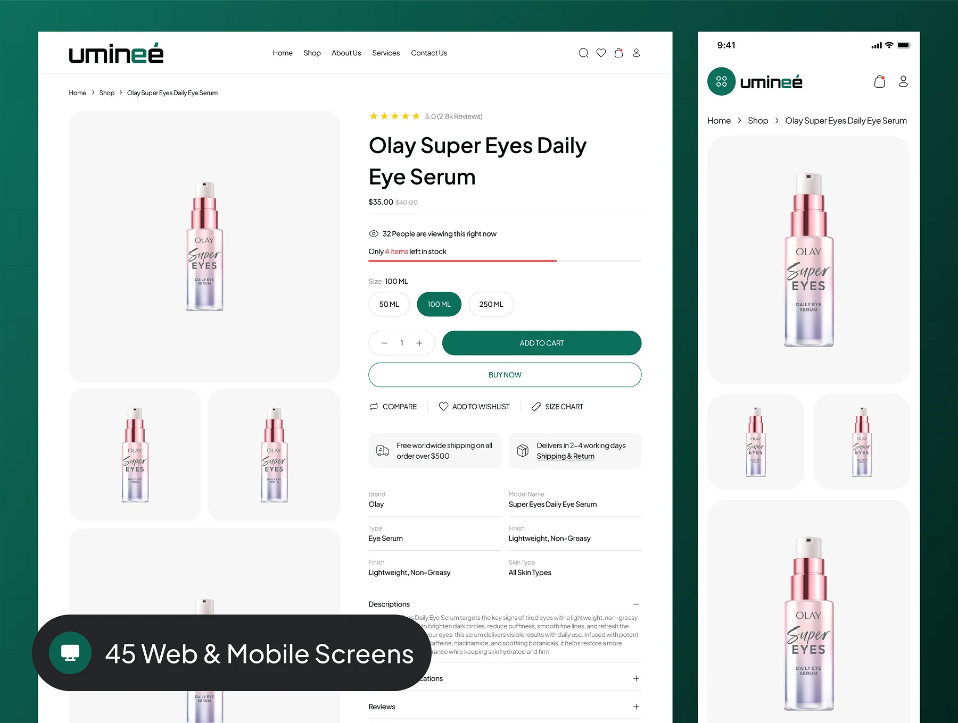Click the red stock level progress bar

(463, 261)
